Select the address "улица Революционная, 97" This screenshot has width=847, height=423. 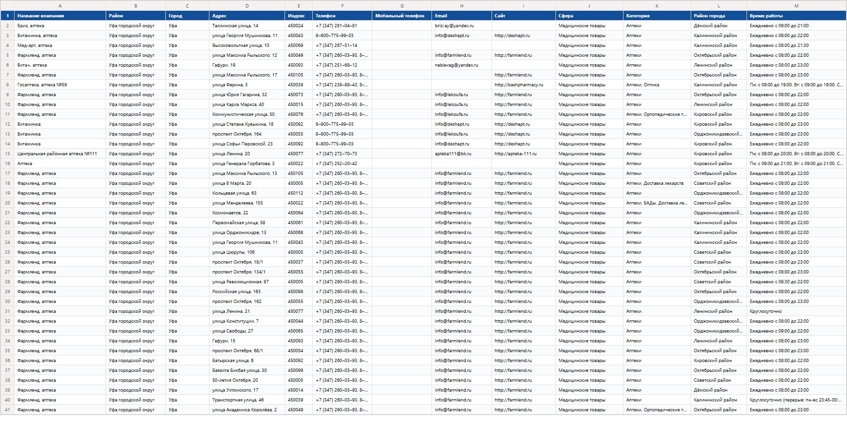pyautogui.click(x=247, y=282)
